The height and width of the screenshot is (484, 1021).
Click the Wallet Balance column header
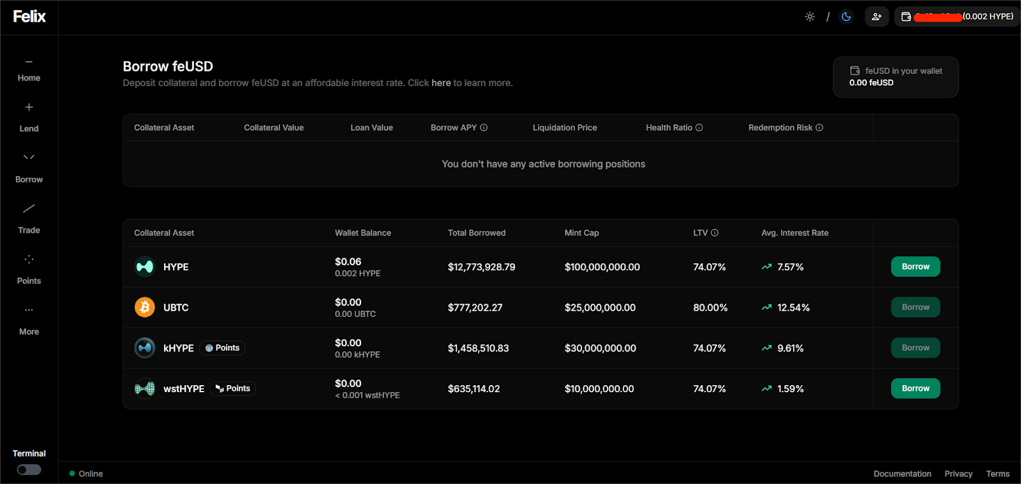[363, 233]
